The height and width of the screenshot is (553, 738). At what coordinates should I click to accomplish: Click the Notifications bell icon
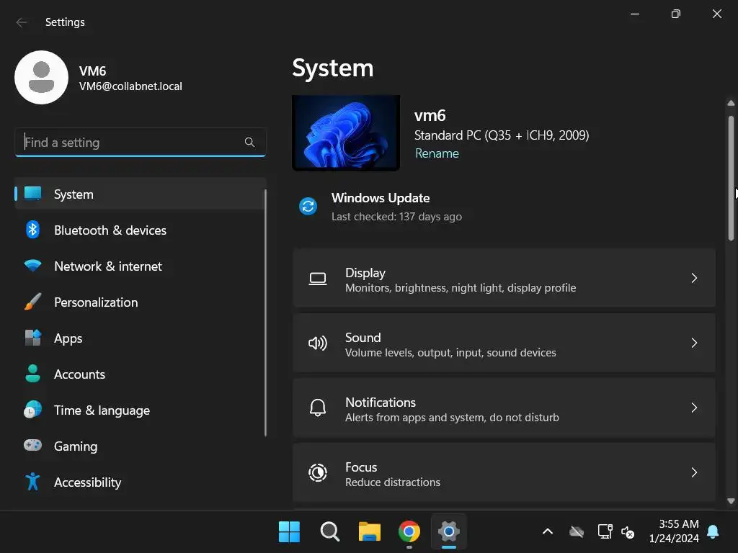318,408
